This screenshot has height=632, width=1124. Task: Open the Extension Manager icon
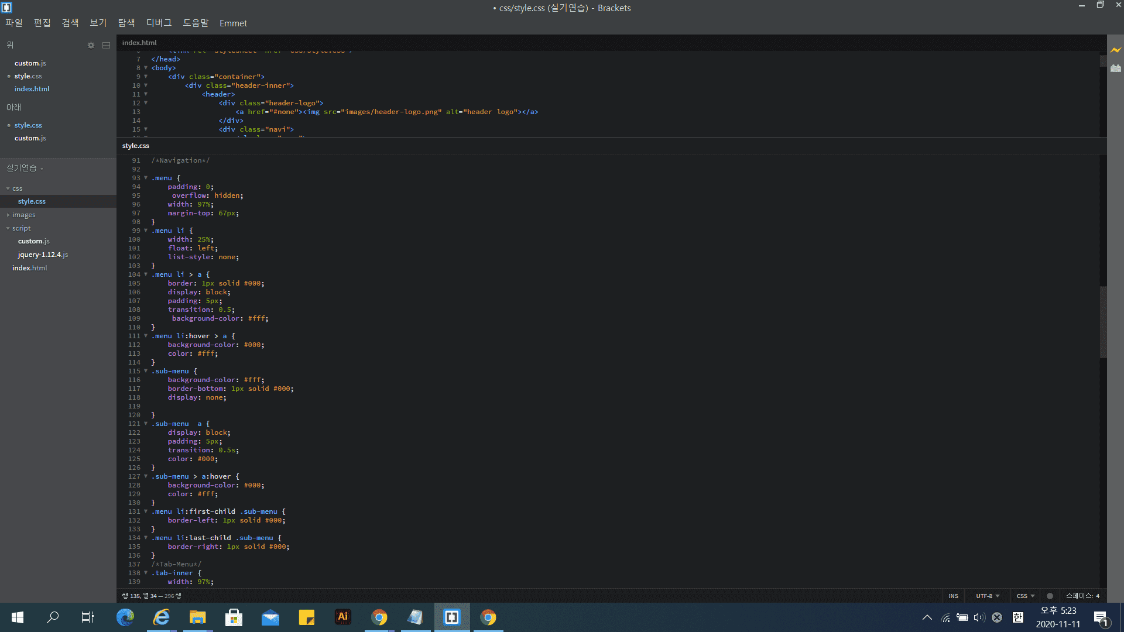[x=1116, y=68]
